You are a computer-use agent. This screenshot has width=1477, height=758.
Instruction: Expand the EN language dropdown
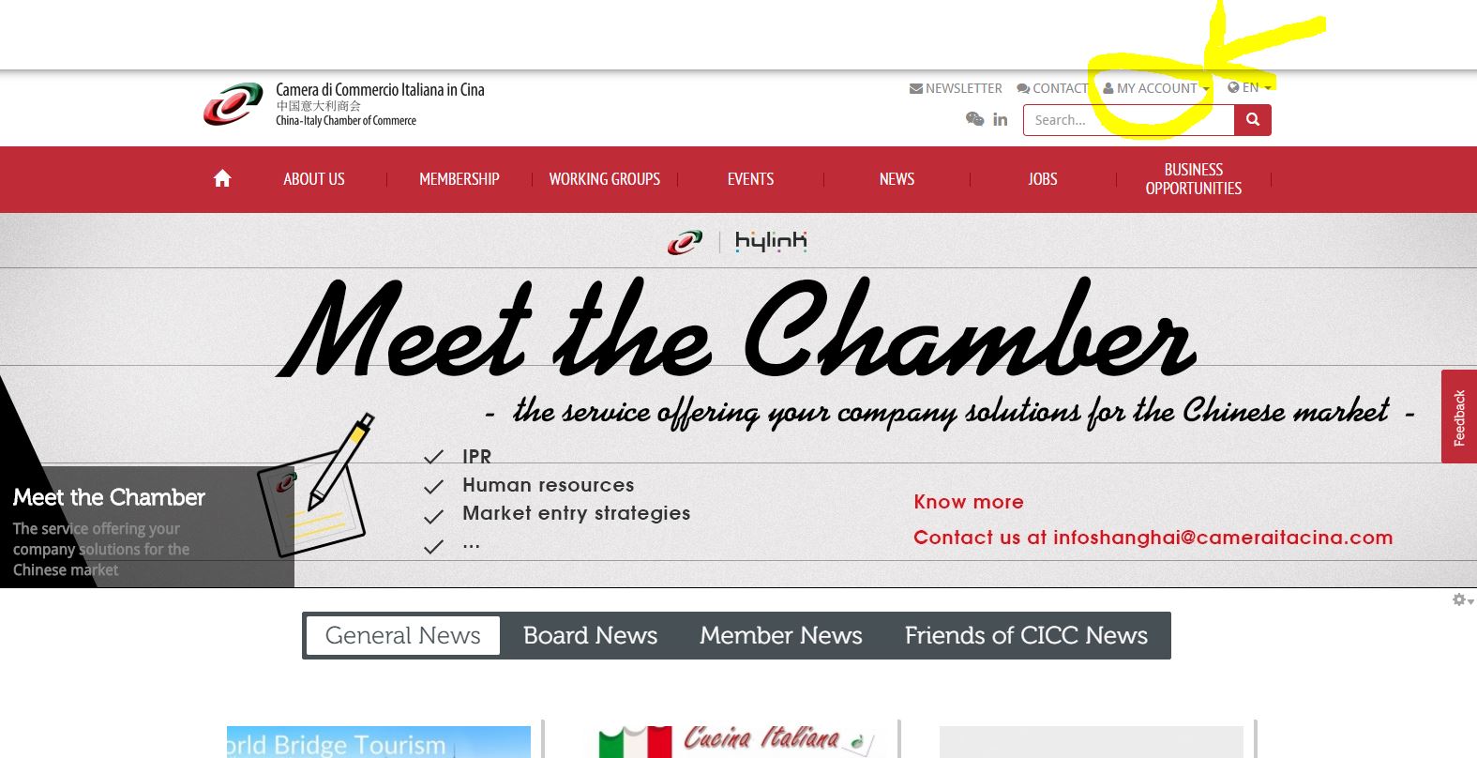pos(1249,87)
